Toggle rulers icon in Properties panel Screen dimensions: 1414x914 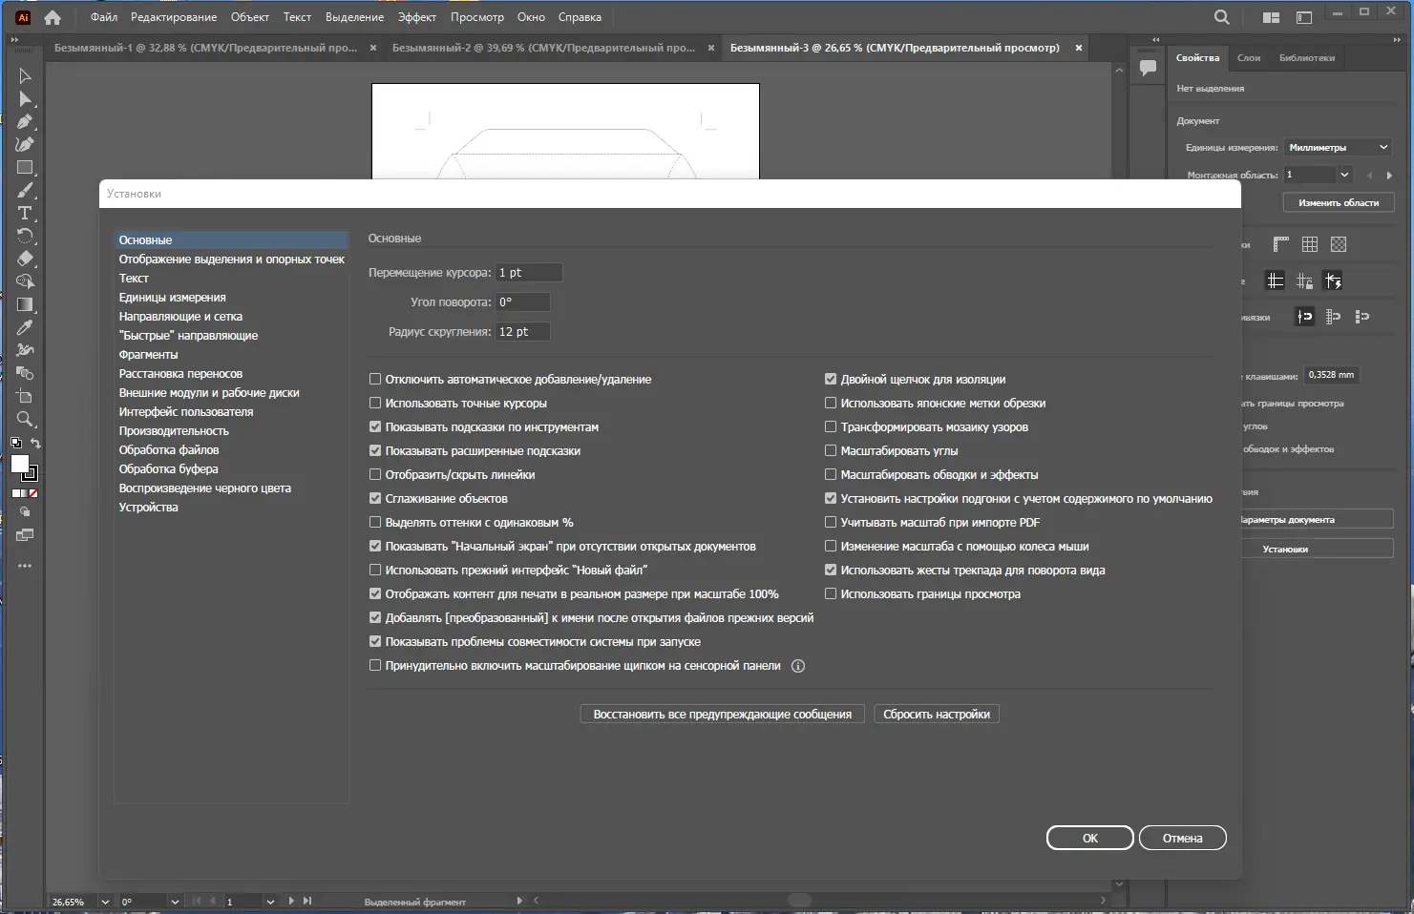point(1280,244)
